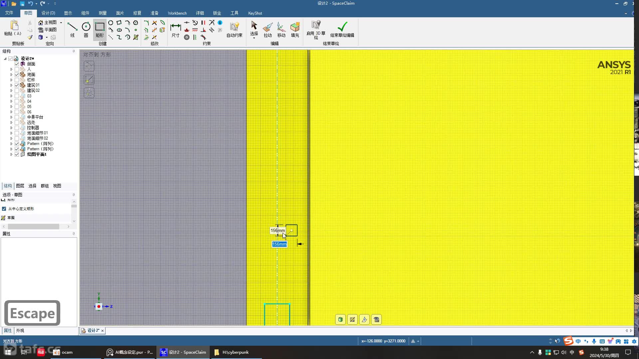Select the Line (线) sketch tool
The height and width of the screenshot is (359, 639).
coord(72,29)
